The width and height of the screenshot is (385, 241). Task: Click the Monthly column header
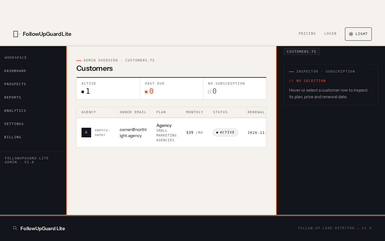(195, 112)
